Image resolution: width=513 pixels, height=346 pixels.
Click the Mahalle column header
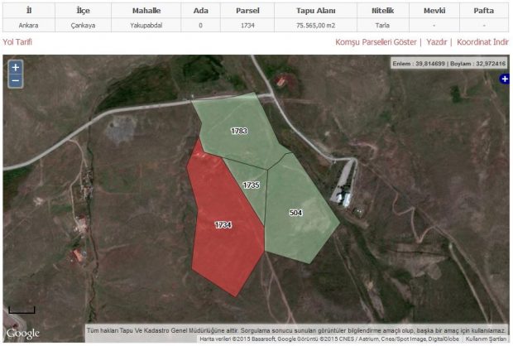tap(147, 11)
